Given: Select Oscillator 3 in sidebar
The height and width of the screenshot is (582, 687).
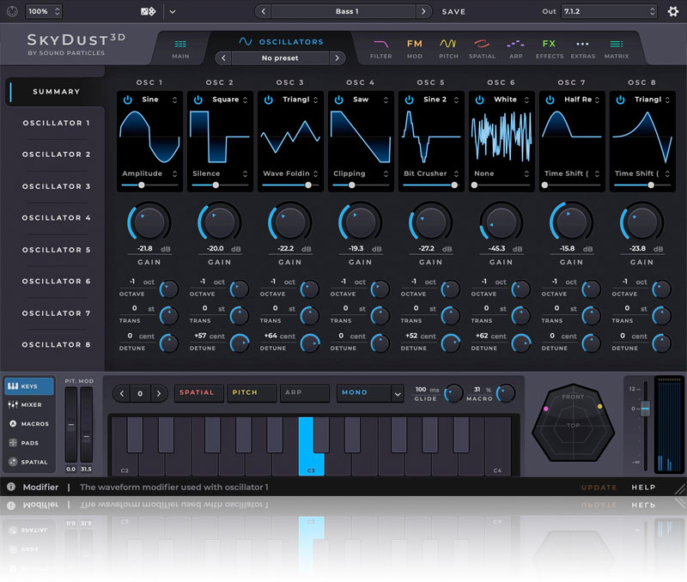Looking at the screenshot, I should pos(57,186).
